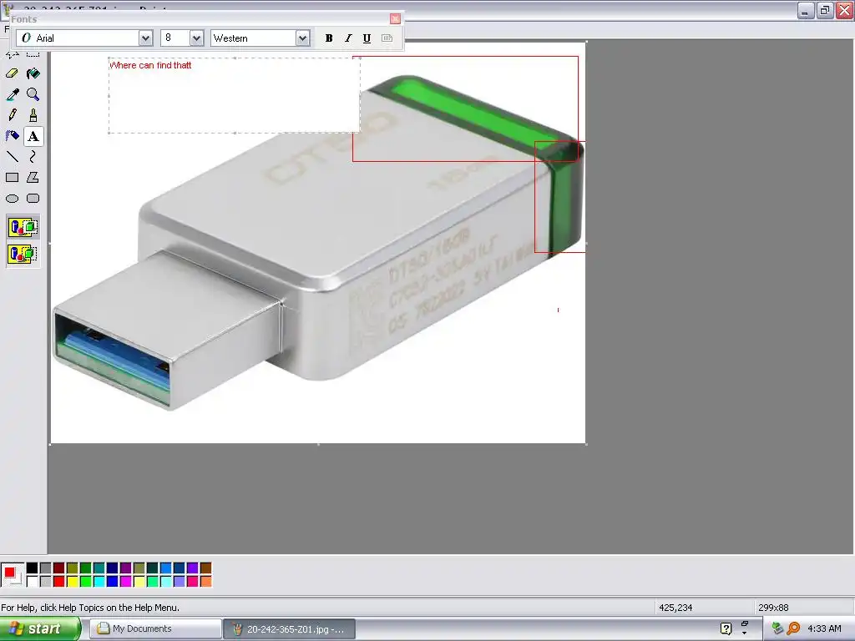This screenshot has width=855, height=641.
Task: Click the Safely Remove Hardware tray icon
Action: coord(777,628)
